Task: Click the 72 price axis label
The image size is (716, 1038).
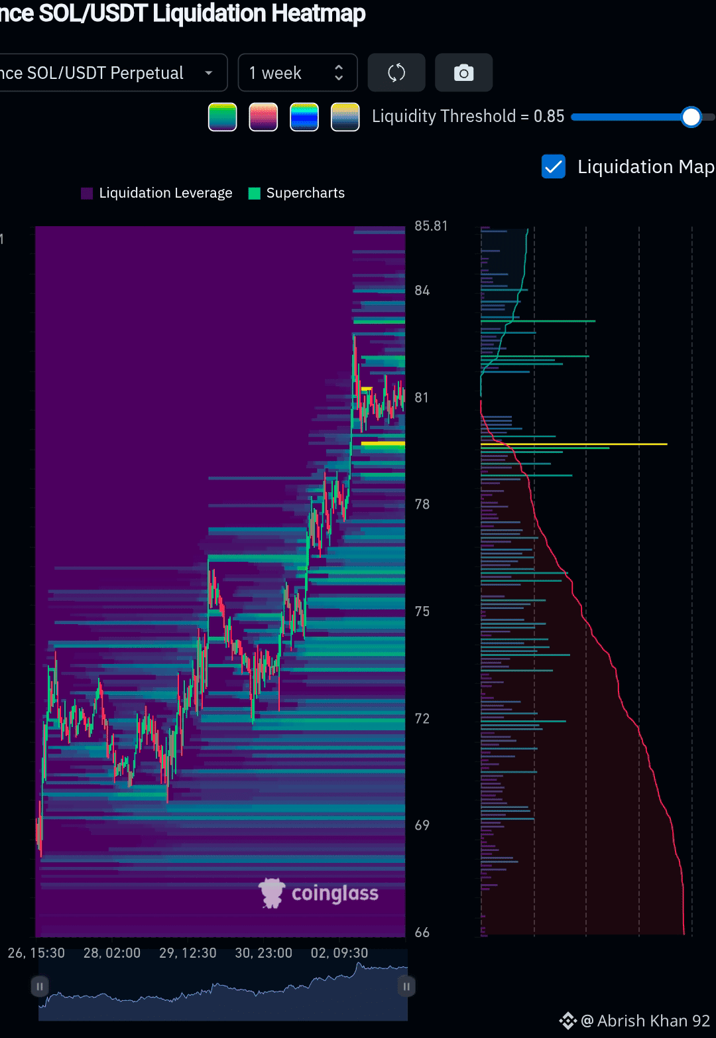Action: (x=422, y=718)
